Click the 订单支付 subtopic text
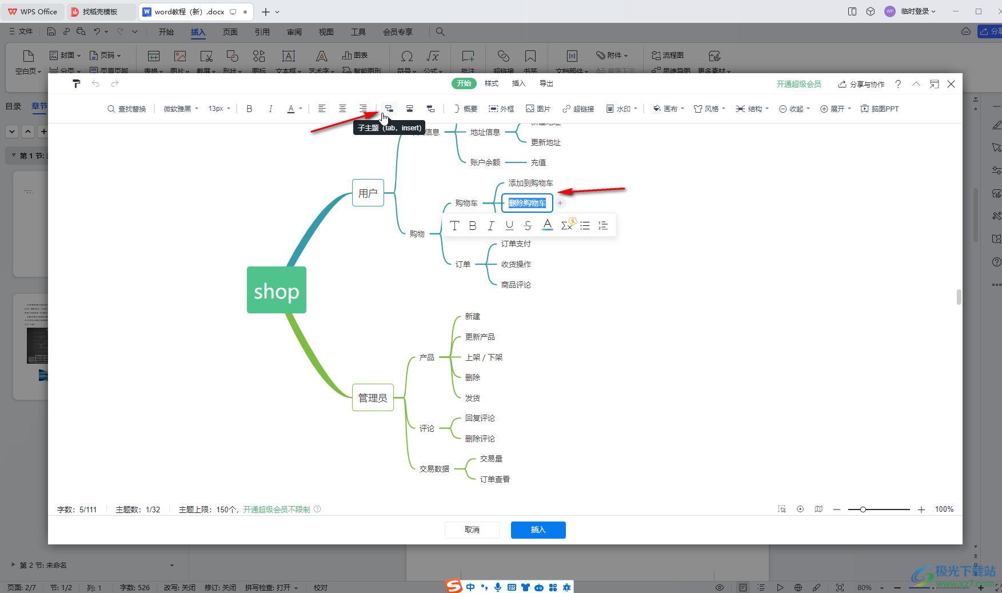 [516, 244]
